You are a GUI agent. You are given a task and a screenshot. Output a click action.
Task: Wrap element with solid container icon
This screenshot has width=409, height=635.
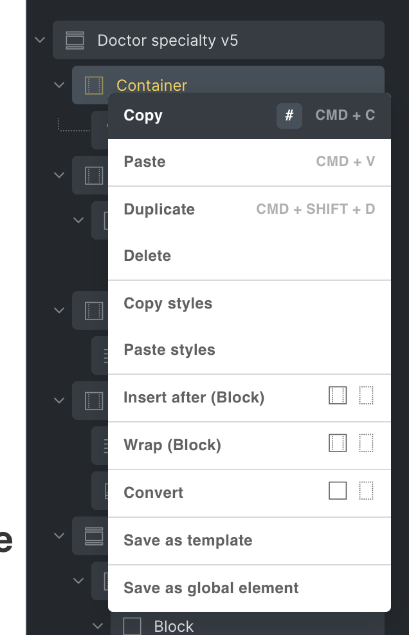coord(338,443)
